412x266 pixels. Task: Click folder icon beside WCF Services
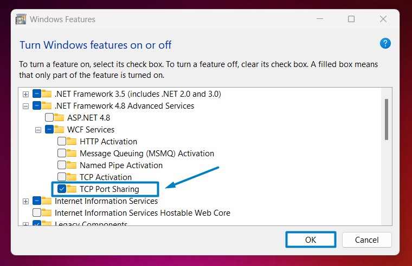point(59,129)
